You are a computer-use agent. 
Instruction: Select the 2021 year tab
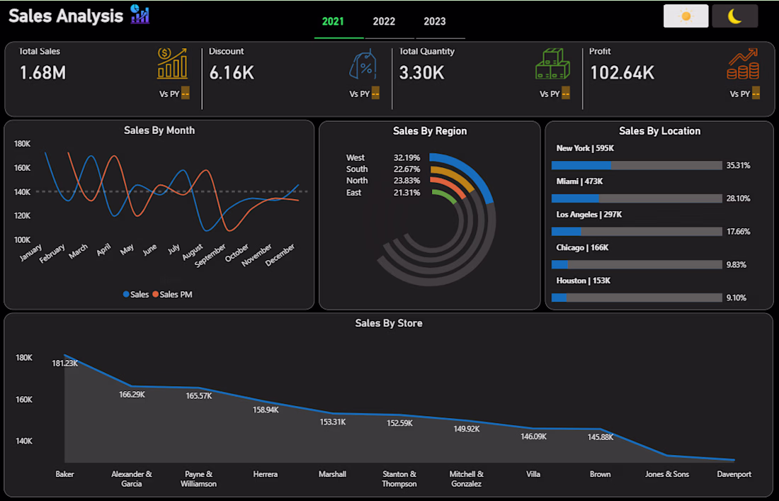(333, 21)
